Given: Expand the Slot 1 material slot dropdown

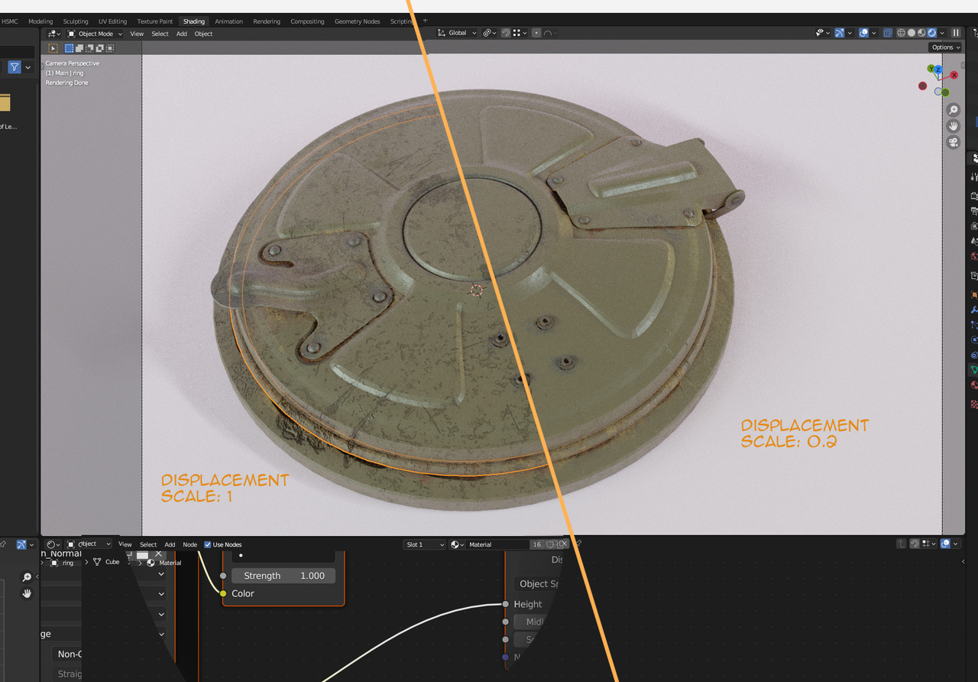Looking at the screenshot, I should [x=425, y=544].
